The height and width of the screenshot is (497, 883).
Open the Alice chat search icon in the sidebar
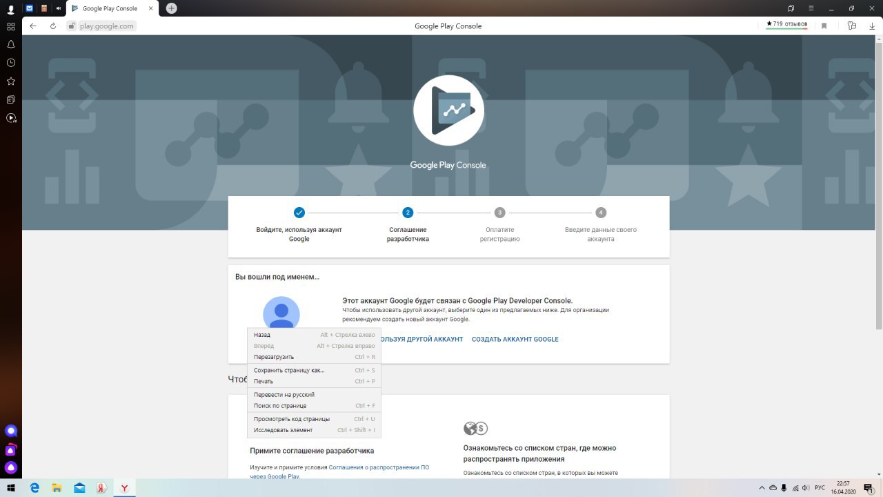(x=11, y=431)
